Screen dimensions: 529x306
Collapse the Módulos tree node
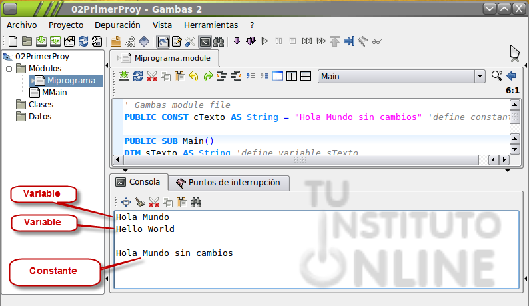(x=9, y=69)
